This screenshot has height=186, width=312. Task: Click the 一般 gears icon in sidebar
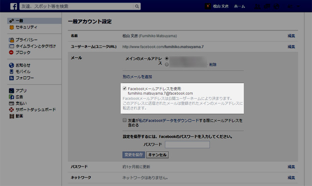point(12,21)
